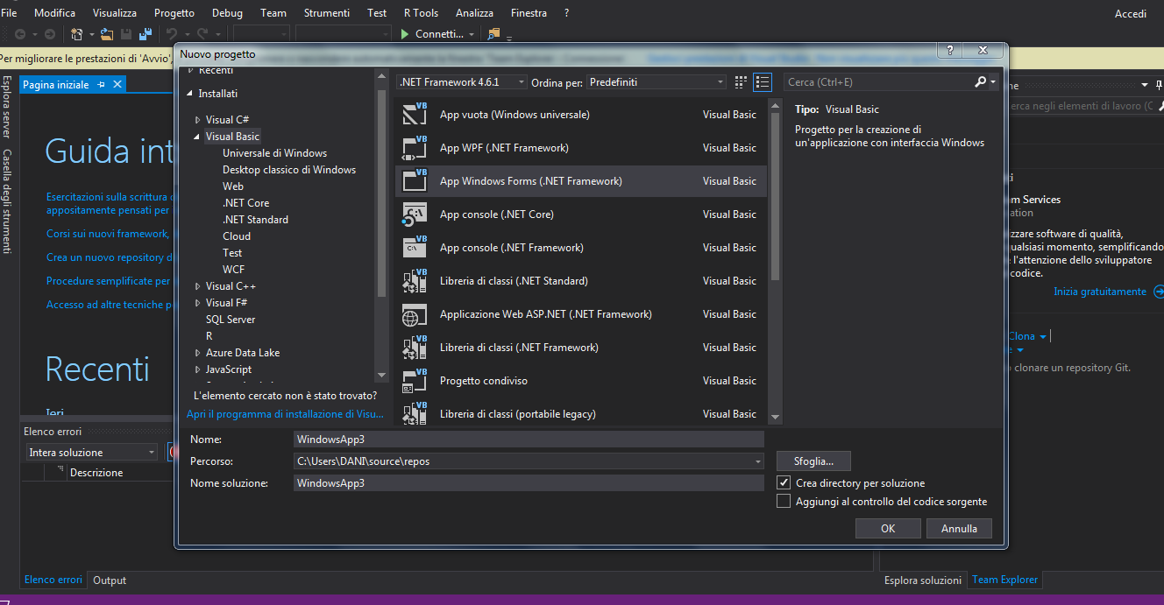Click the Save toolbar icon
1164x605 pixels.
coord(126,34)
